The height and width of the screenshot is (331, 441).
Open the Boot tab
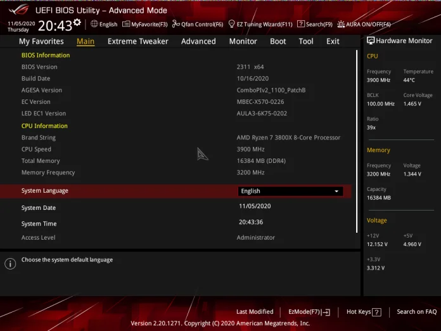(x=278, y=41)
